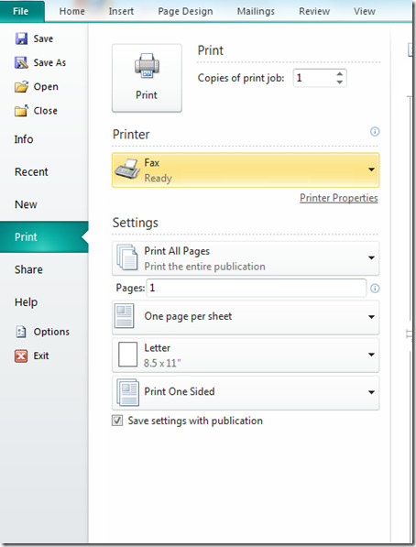
Task: Expand the Letter paper size dropdown
Action: pyautogui.click(x=246, y=355)
